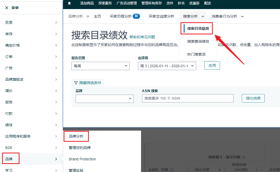Screen dimensions: 280x172
Task: Sort by 展示次数 column arrow
Action: coord(220,169)
